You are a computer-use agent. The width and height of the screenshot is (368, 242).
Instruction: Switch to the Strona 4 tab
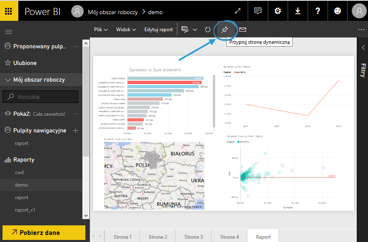tap(229, 237)
